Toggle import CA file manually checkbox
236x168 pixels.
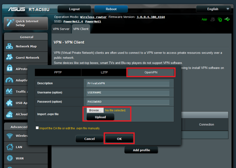tap(37, 128)
